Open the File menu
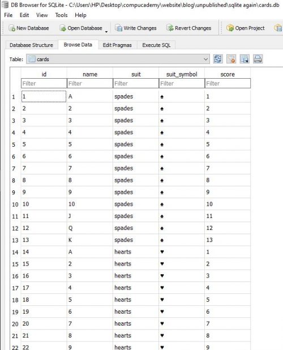283x350 pixels. (x=8, y=15)
